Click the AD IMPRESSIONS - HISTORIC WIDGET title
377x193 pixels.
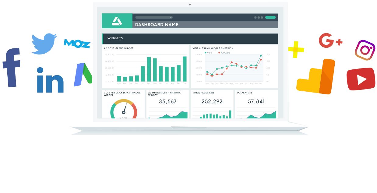(164, 94)
